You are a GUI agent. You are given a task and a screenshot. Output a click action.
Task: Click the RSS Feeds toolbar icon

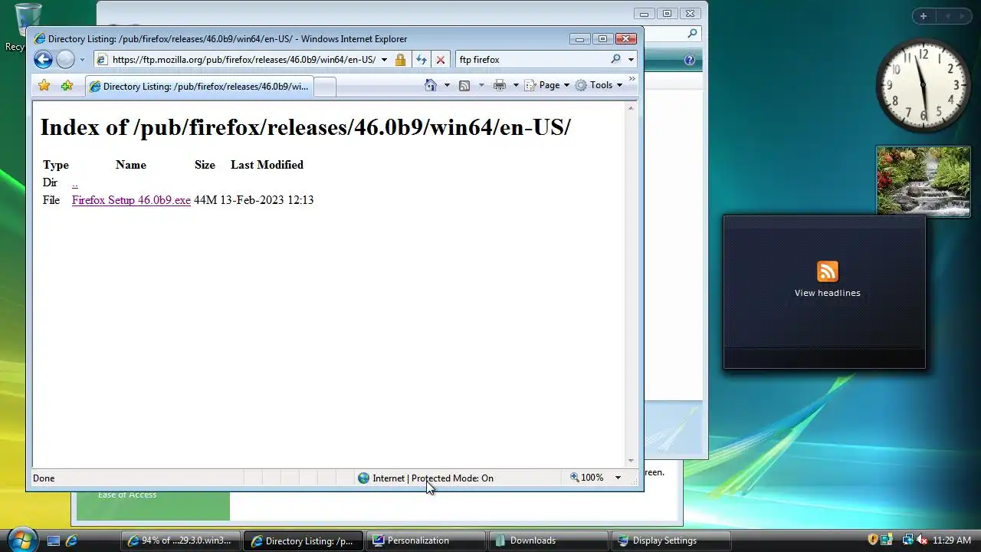coord(464,85)
